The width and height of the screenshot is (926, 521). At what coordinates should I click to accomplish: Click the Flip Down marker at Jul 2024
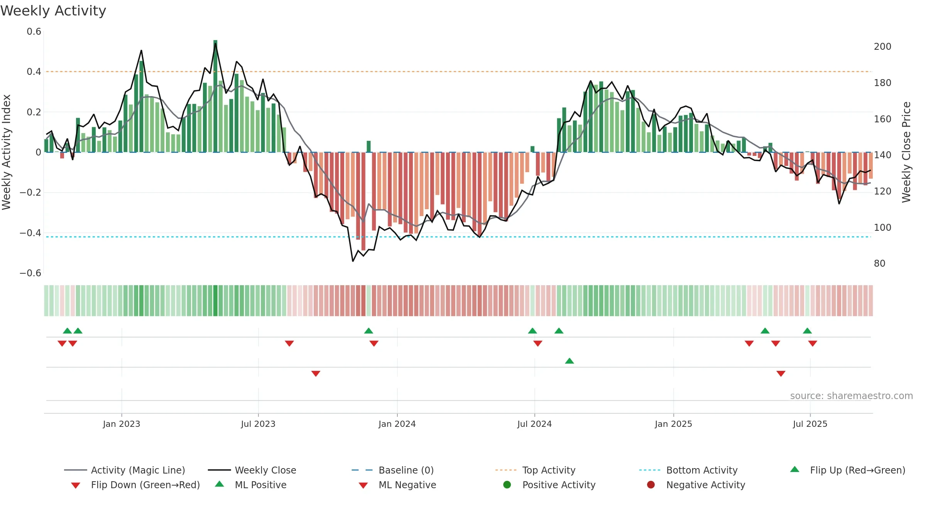pos(538,343)
